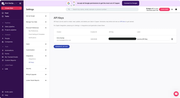Open the help chat widget
The width and height of the screenshot is (180, 98).
click(176, 94)
